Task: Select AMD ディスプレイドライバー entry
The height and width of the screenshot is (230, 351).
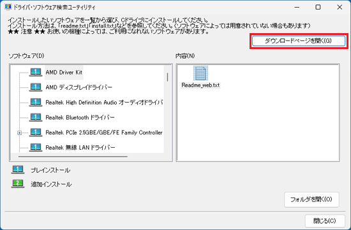Action: [x=78, y=87]
